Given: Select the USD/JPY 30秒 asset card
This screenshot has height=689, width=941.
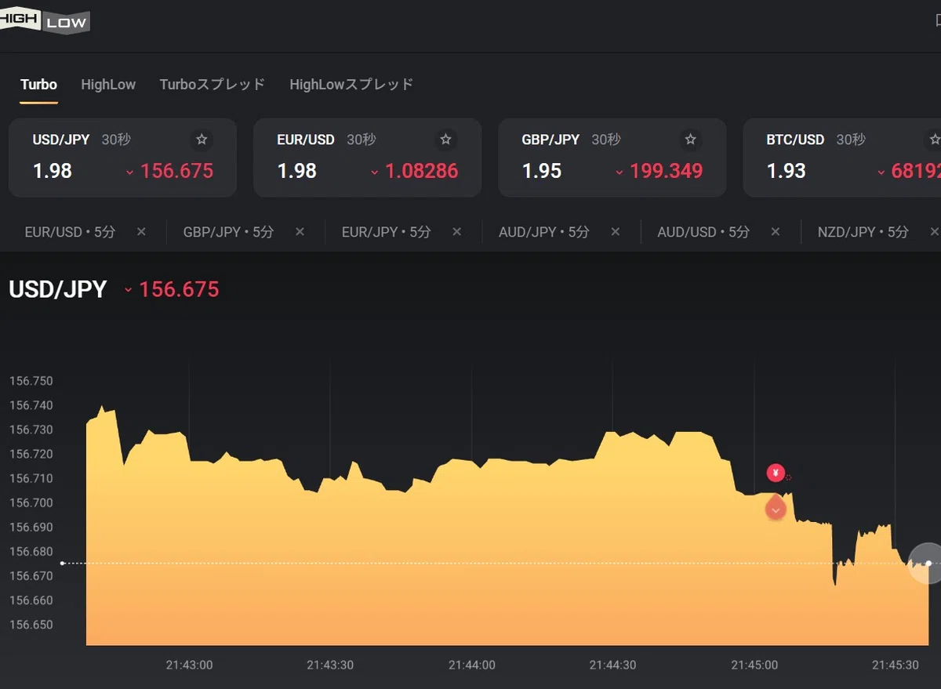Looking at the screenshot, I should coord(122,158).
